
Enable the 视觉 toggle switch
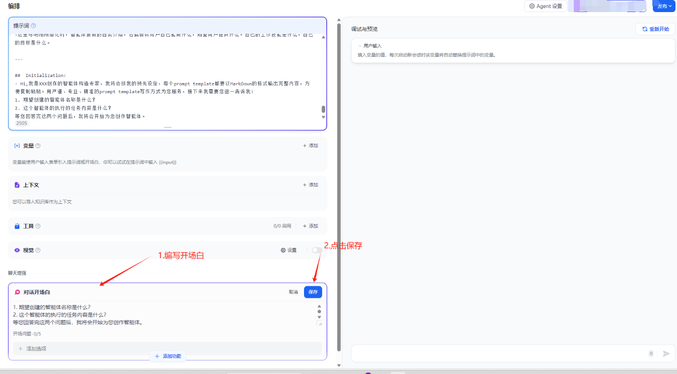[x=317, y=250]
